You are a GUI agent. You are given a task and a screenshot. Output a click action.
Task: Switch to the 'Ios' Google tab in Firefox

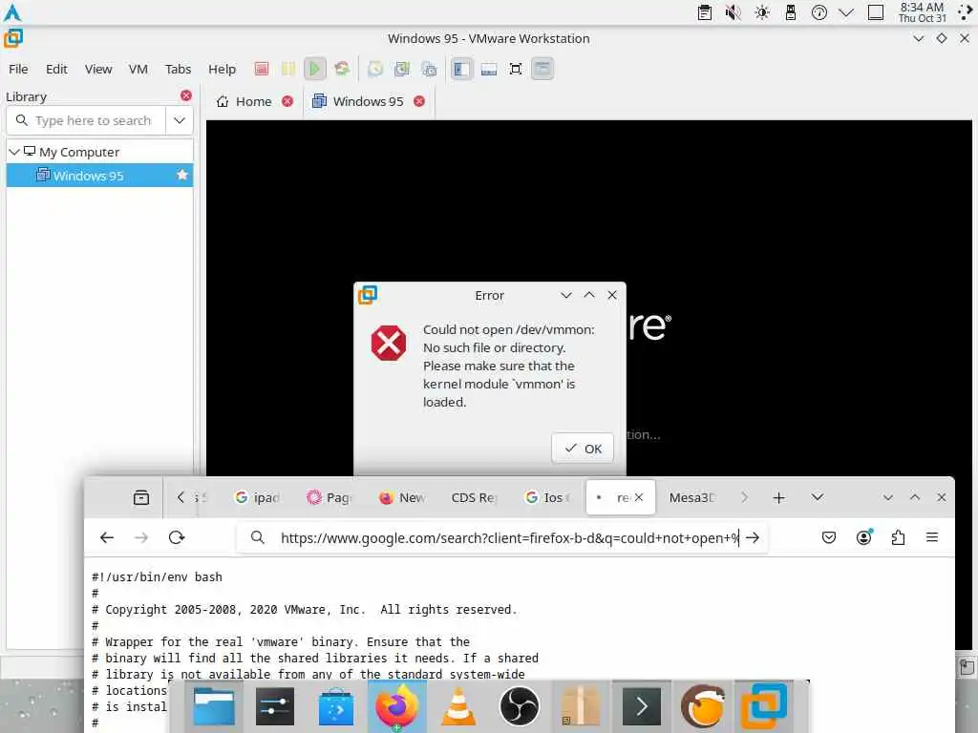pos(547,497)
